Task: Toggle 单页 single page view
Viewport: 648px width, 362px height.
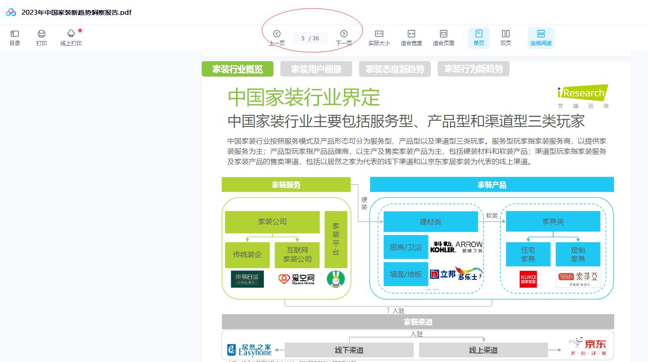Action: point(479,38)
